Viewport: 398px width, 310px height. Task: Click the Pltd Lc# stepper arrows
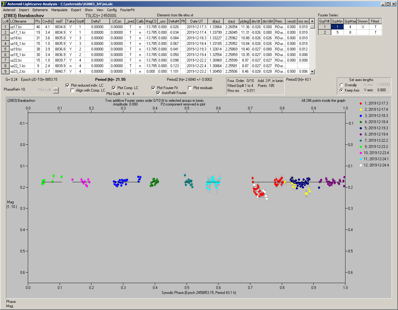56,90
